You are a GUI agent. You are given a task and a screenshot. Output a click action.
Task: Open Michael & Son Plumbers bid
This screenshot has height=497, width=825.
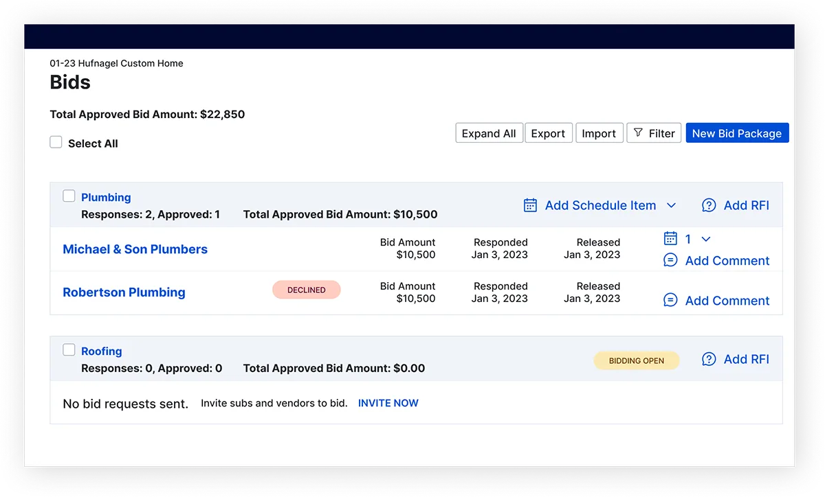(135, 249)
